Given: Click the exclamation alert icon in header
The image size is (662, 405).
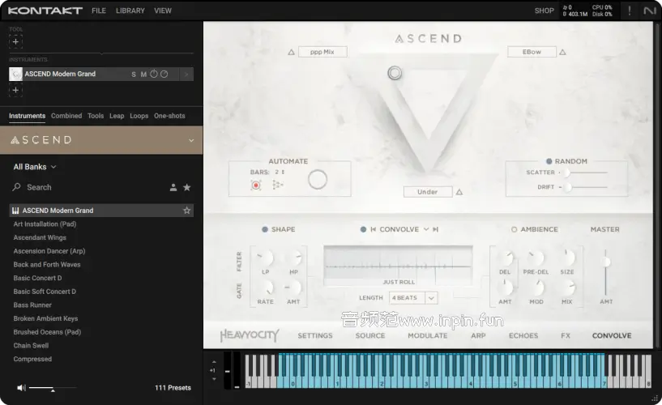Looking at the screenshot, I should [x=630, y=11].
